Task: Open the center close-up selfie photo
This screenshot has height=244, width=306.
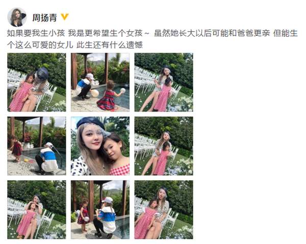Action: tap(100, 146)
